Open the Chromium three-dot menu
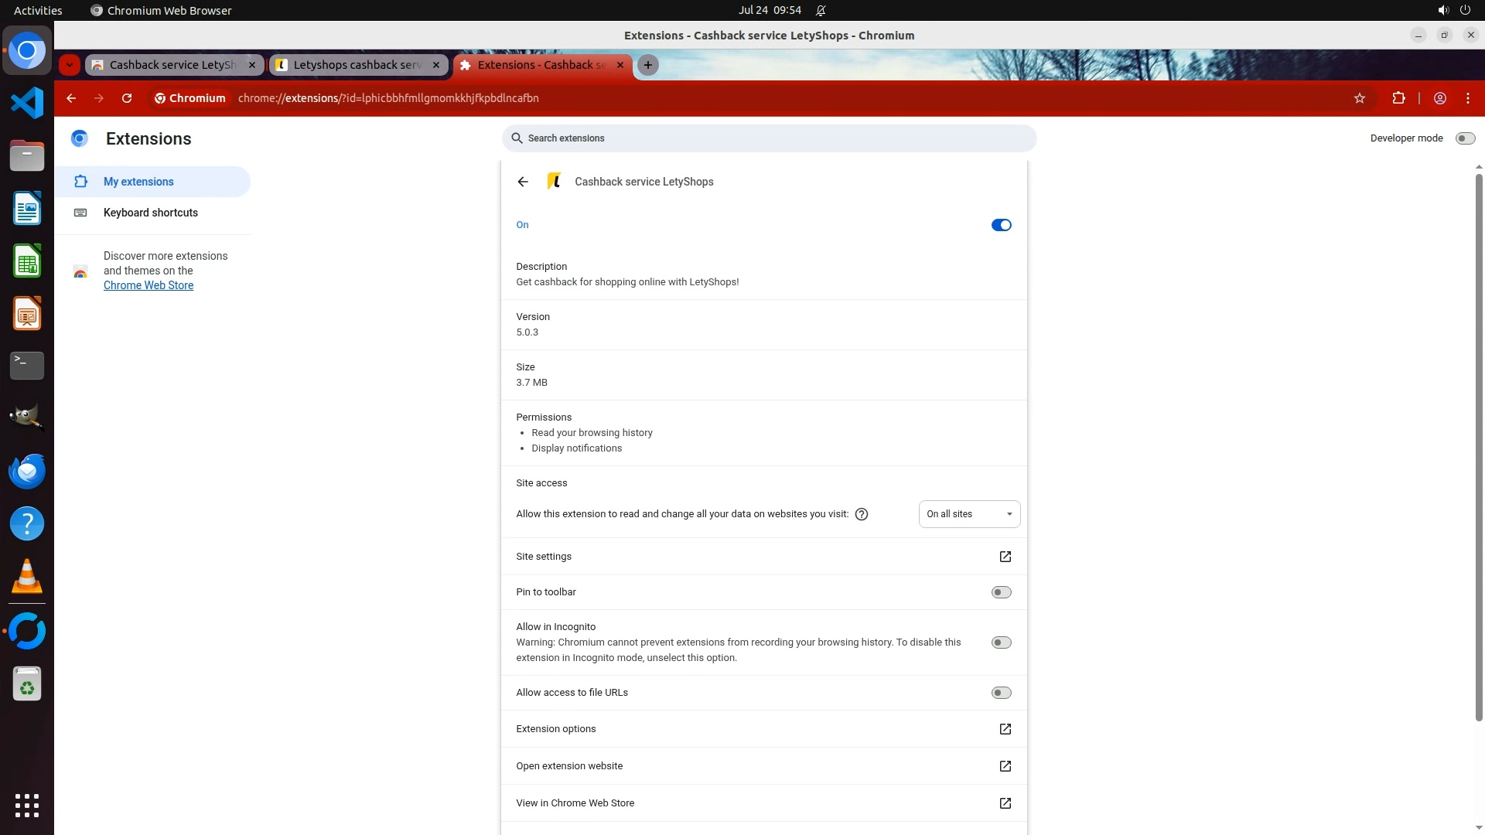This screenshot has width=1485, height=835. (x=1467, y=98)
